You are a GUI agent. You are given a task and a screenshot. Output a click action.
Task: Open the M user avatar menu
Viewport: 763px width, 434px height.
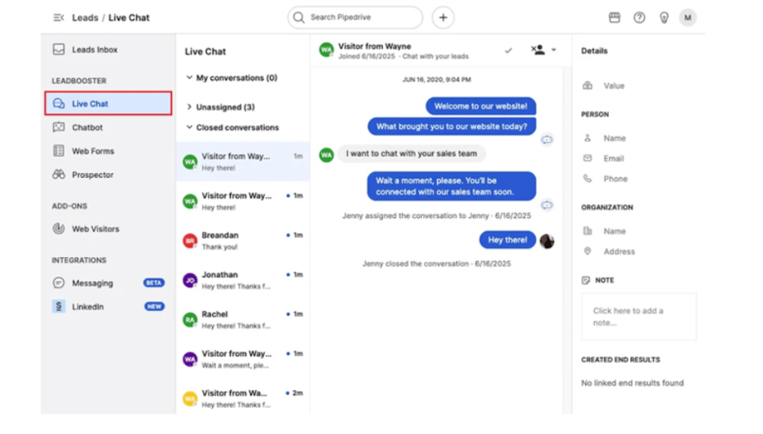687,17
